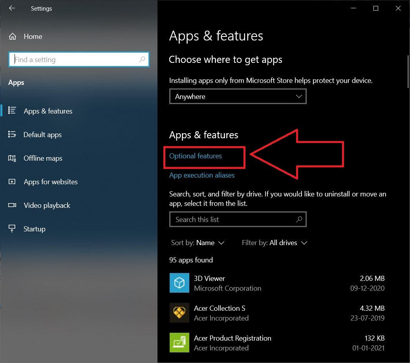Click the 23-07-2019 install date
Viewport: 410px width, 363px height.
pos(367,318)
